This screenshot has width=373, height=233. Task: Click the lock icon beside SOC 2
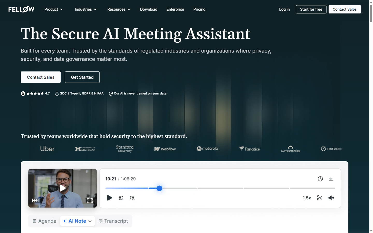tap(57, 94)
